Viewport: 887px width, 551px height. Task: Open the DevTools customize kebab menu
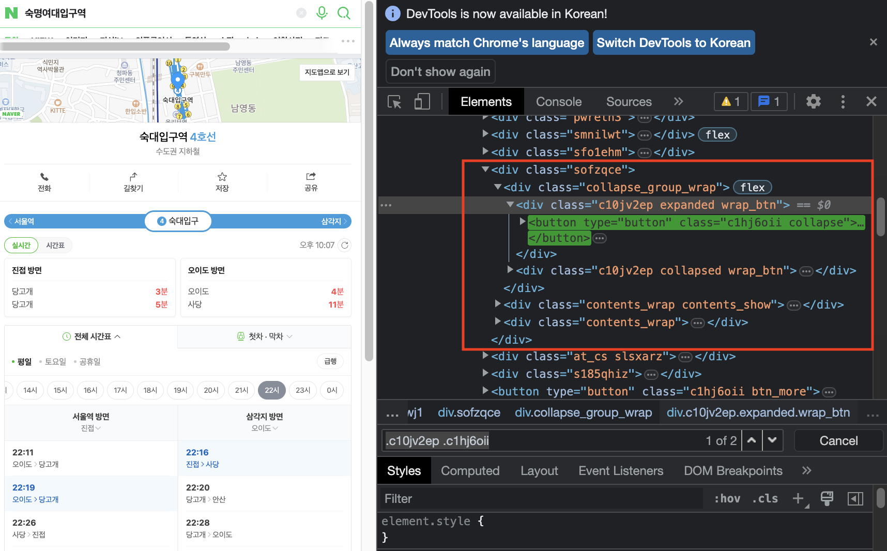843,101
